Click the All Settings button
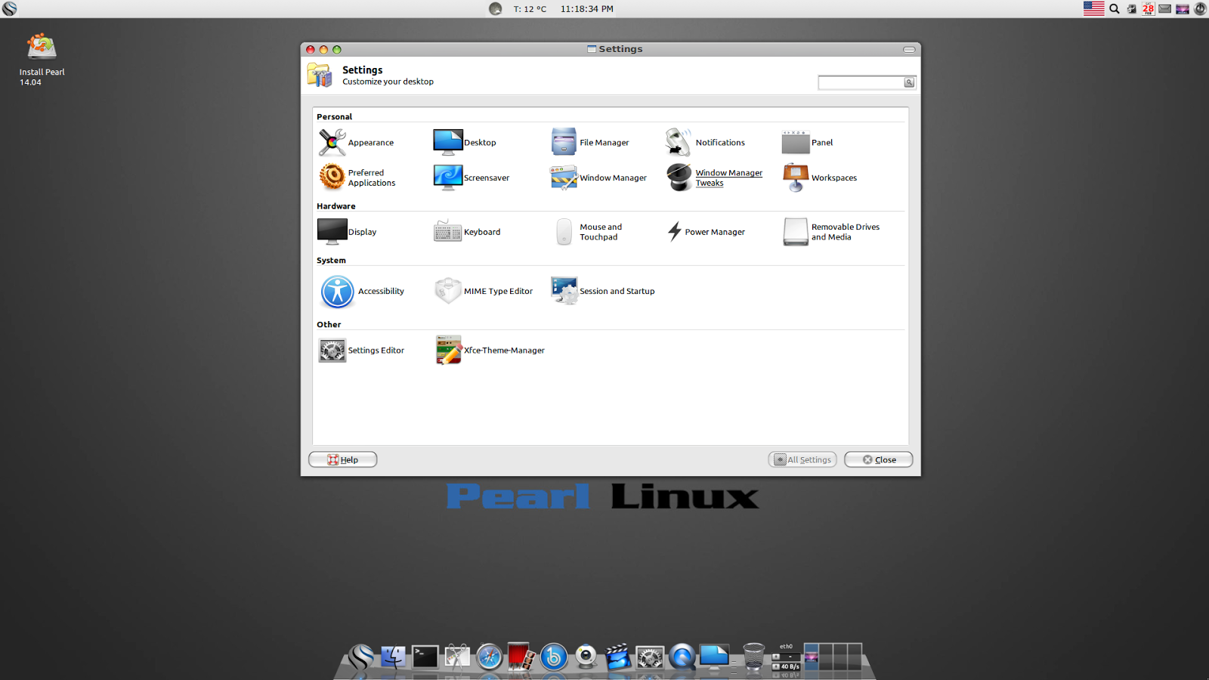Image resolution: width=1209 pixels, height=680 pixels. pos(802,459)
